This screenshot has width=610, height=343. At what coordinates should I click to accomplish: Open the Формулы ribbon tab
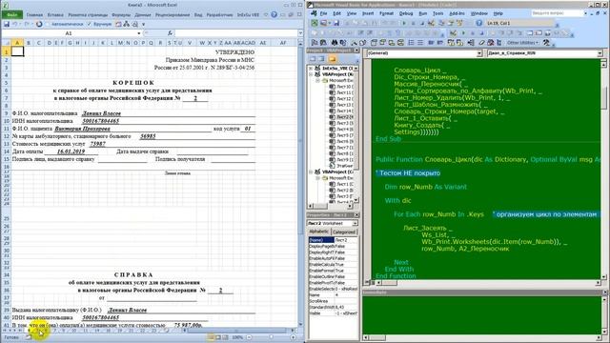(121, 15)
